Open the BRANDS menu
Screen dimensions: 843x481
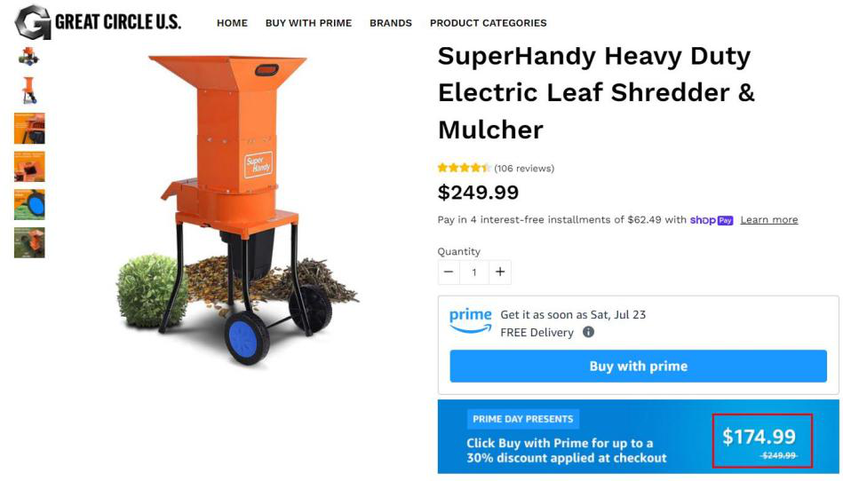391,23
